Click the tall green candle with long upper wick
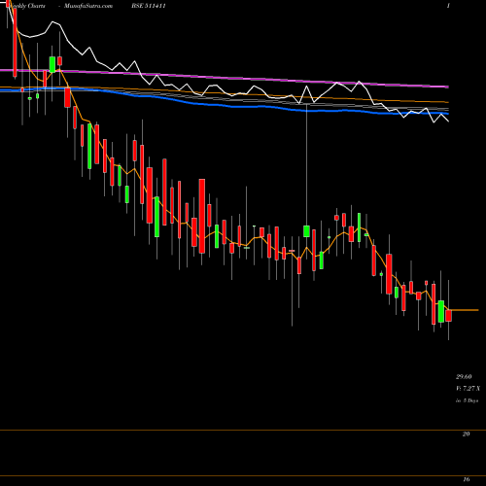 point(306,231)
